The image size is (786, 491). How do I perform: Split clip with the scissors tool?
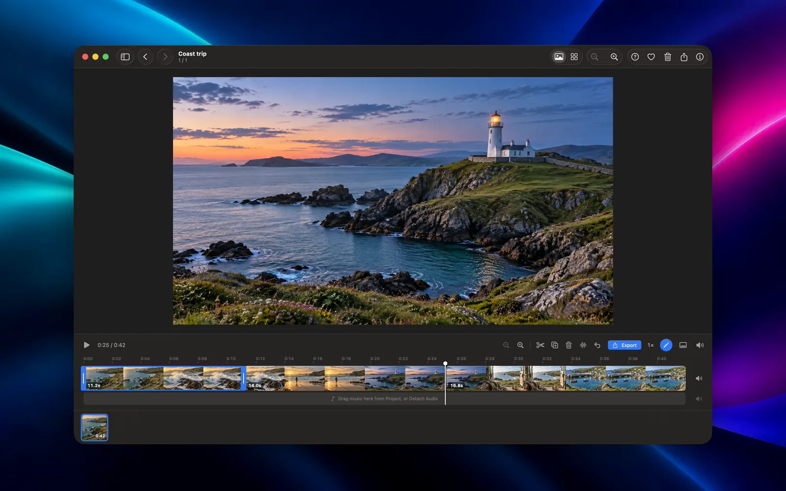(x=540, y=345)
